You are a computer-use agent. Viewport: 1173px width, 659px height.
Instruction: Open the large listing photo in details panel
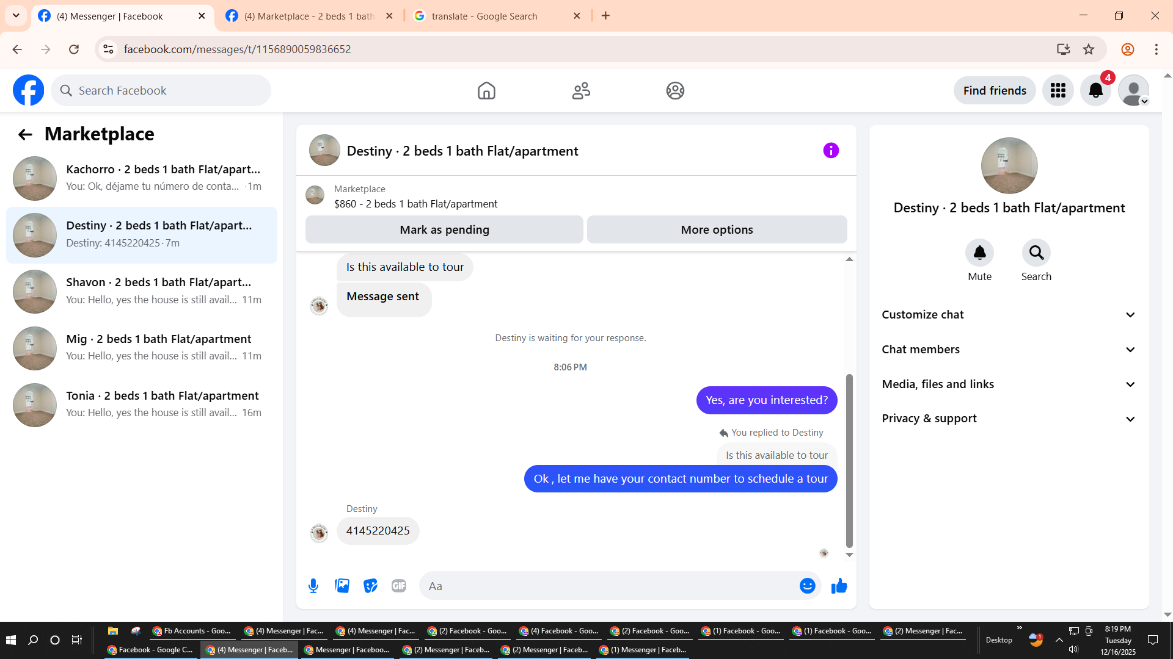1009,165
